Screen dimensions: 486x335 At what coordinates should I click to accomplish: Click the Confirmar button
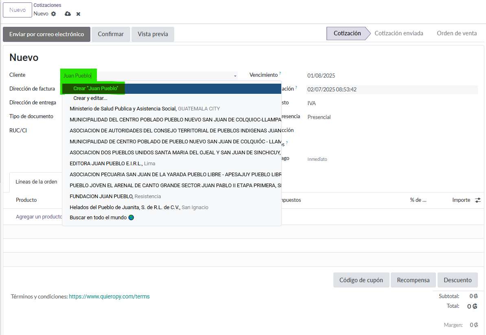[x=111, y=35]
